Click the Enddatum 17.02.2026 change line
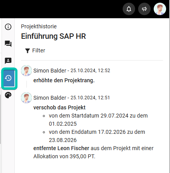The width and height of the screenshot is (170, 173). (x=97, y=136)
